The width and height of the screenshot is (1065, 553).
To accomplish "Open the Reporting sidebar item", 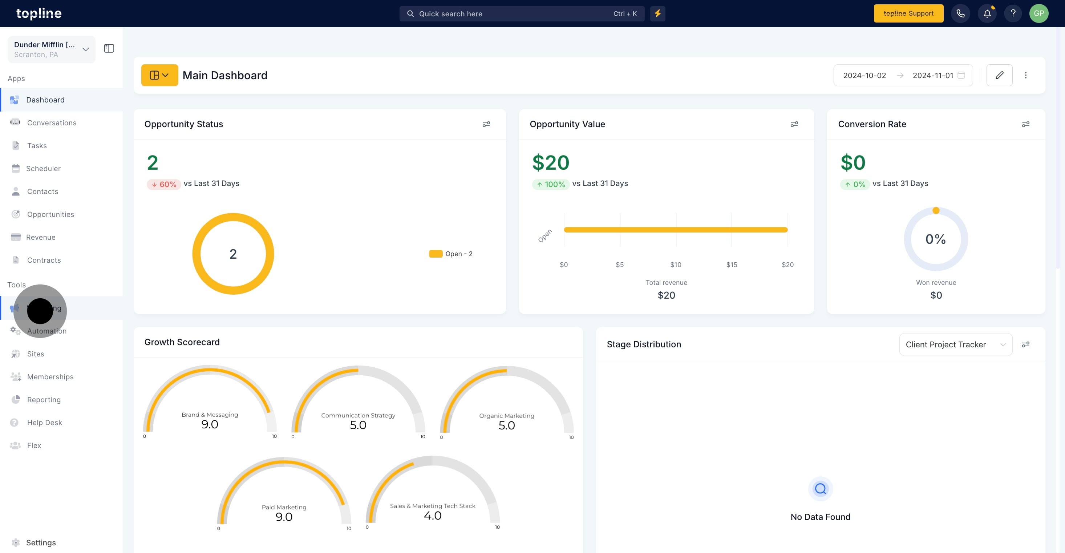I will (44, 400).
